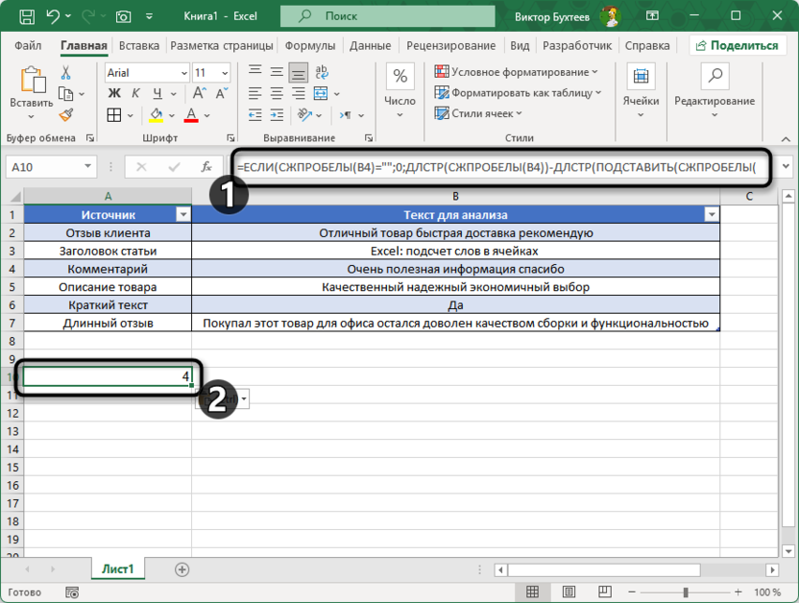Open the Формулы ribbon tab
This screenshot has width=799, height=603.
tap(309, 45)
